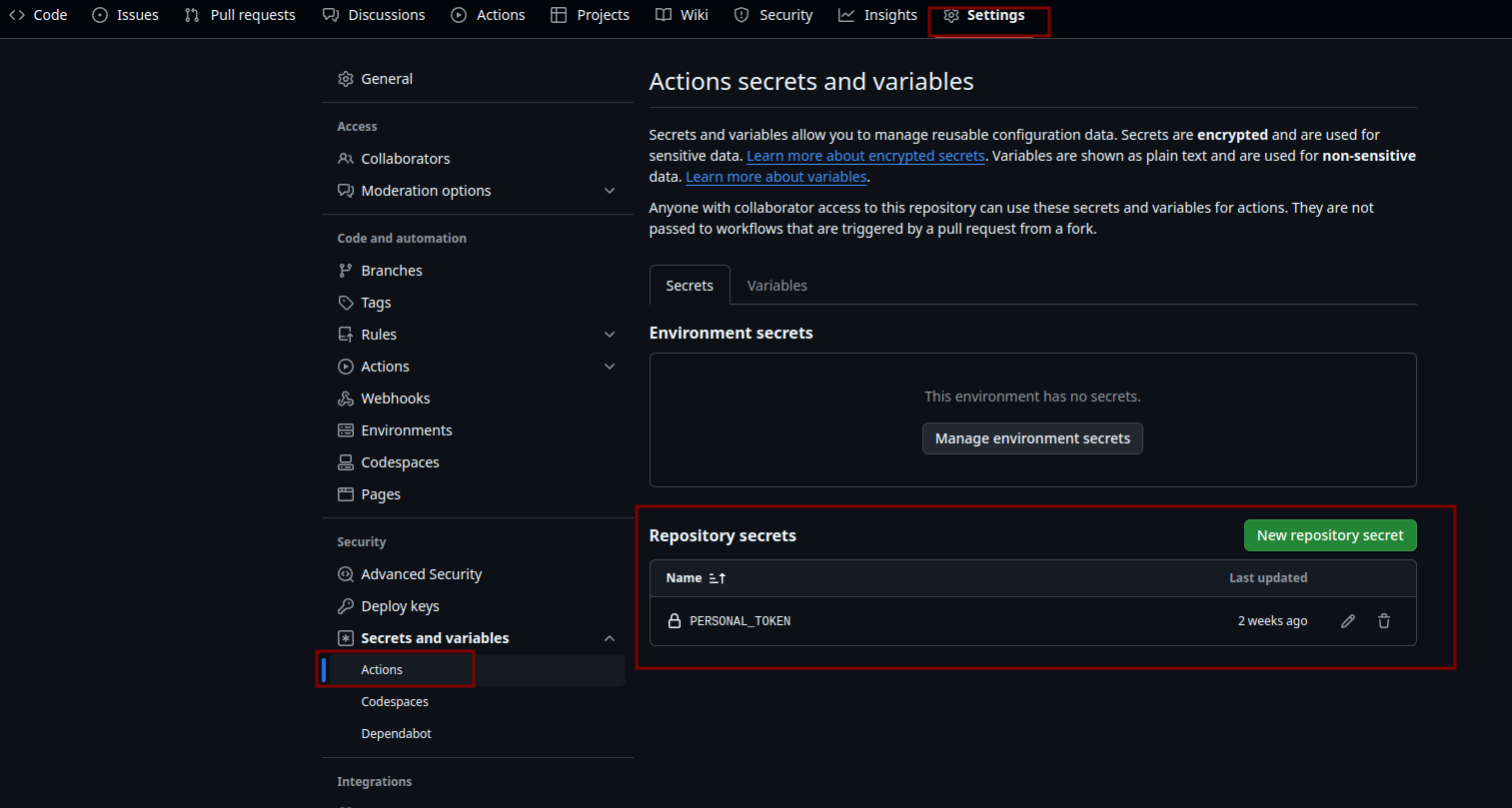
Task: Click the Deploy keys key icon
Action: point(346,606)
